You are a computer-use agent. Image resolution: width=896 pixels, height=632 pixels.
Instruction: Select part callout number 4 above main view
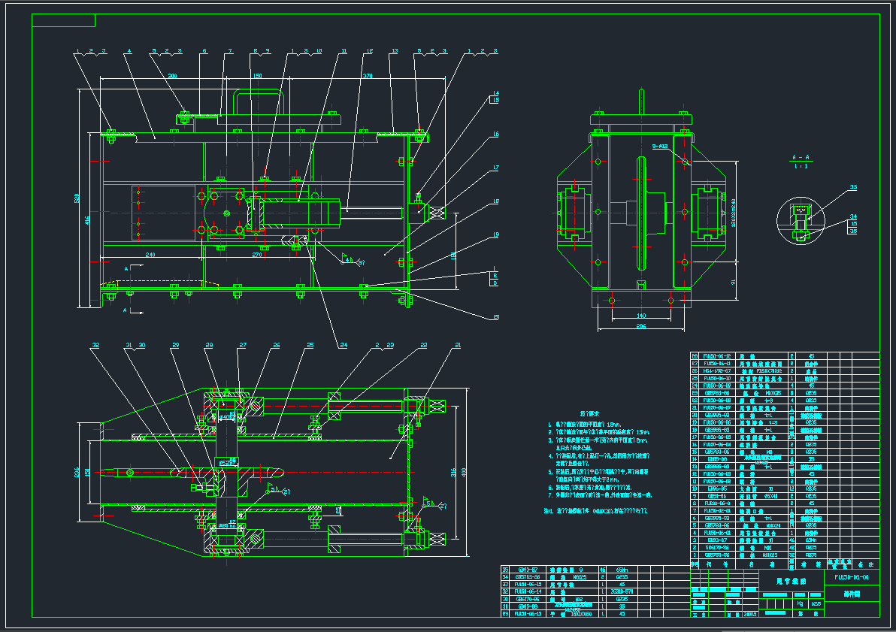(x=129, y=51)
